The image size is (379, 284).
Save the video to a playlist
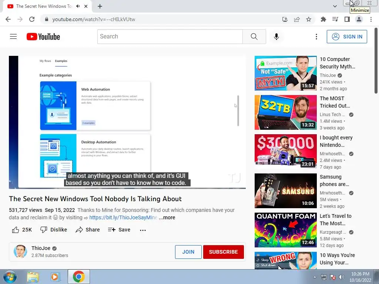tap(119, 230)
